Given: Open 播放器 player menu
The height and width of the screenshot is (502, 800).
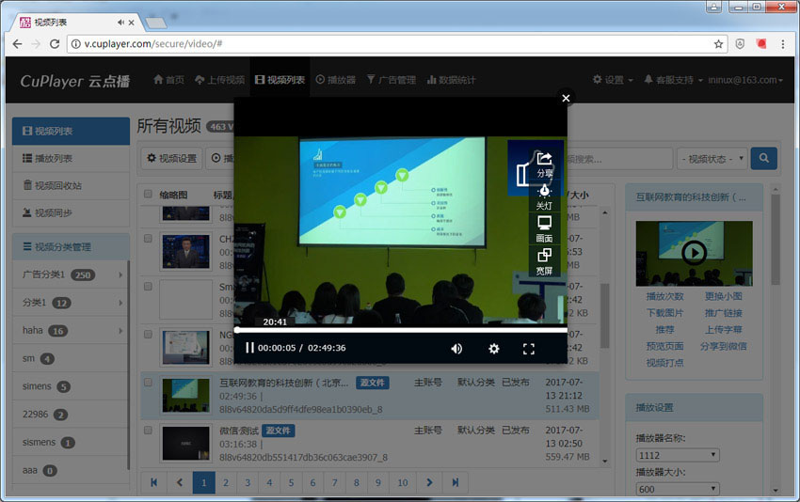Looking at the screenshot, I should [x=335, y=80].
